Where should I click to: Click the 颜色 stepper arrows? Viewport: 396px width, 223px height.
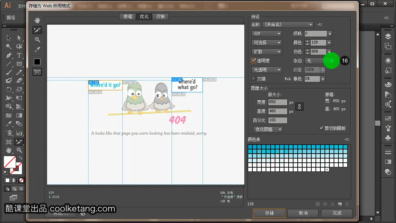pyautogui.click(x=307, y=43)
